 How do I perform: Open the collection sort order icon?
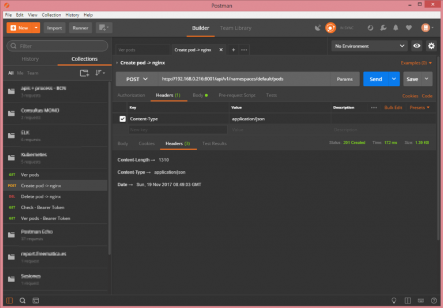[100, 73]
